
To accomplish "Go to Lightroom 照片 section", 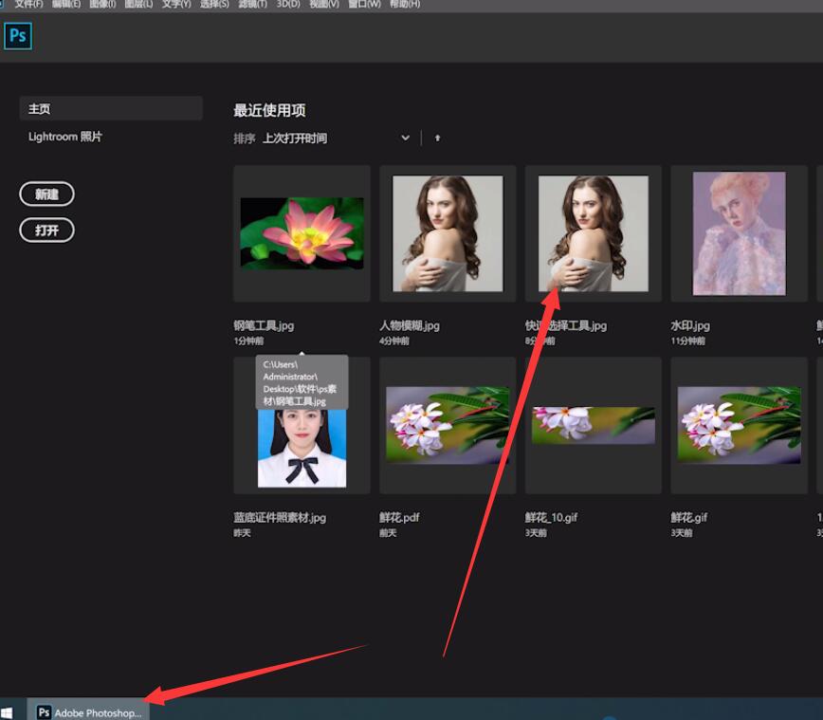I will pyautogui.click(x=65, y=137).
